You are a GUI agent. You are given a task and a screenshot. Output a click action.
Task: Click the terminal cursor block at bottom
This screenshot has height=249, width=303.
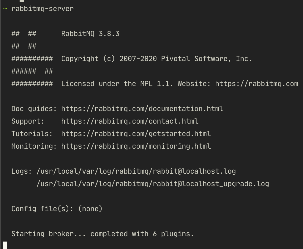pos(5,245)
